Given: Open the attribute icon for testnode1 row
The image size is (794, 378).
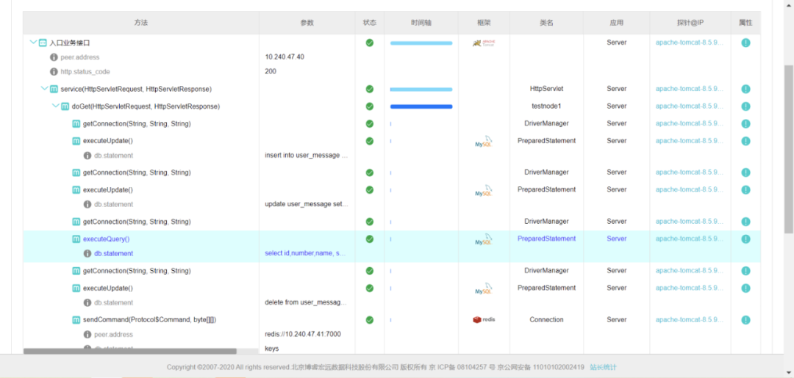Looking at the screenshot, I should 745,106.
